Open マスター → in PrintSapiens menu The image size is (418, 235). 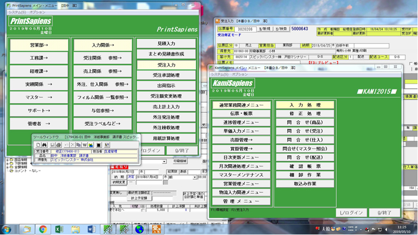click(x=39, y=97)
